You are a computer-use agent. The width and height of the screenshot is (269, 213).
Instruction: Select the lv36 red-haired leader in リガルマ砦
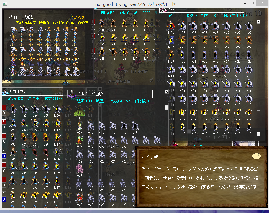pos(12,108)
